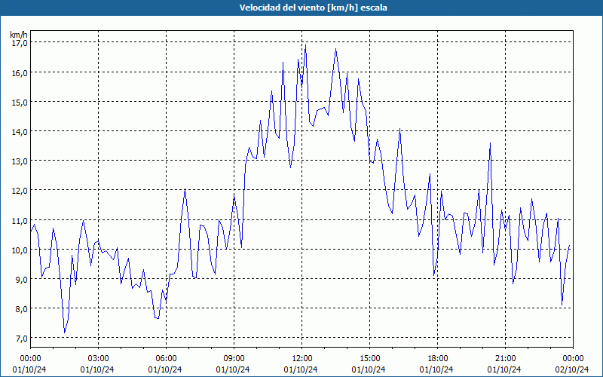Click the 09:00 time axis label
603x377 pixels.
(x=234, y=359)
